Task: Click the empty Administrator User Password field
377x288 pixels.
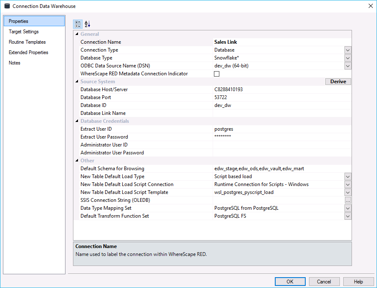Action: [x=282, y=153]
